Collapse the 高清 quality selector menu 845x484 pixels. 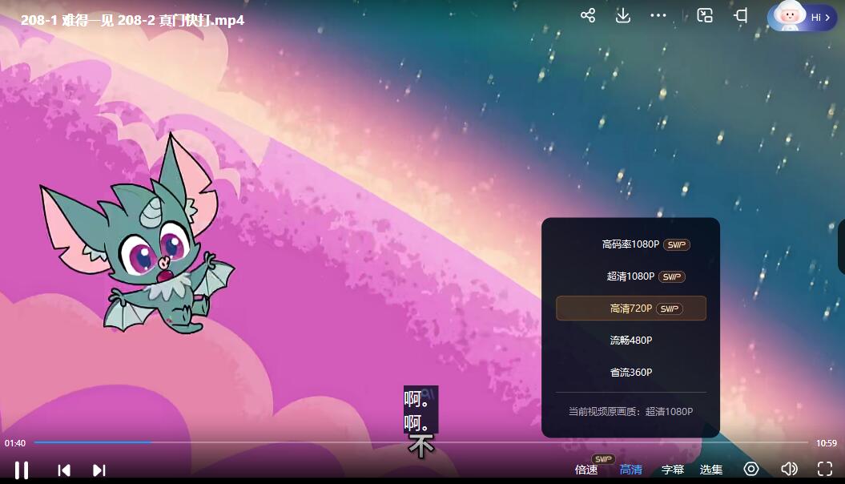coord(631,470)
